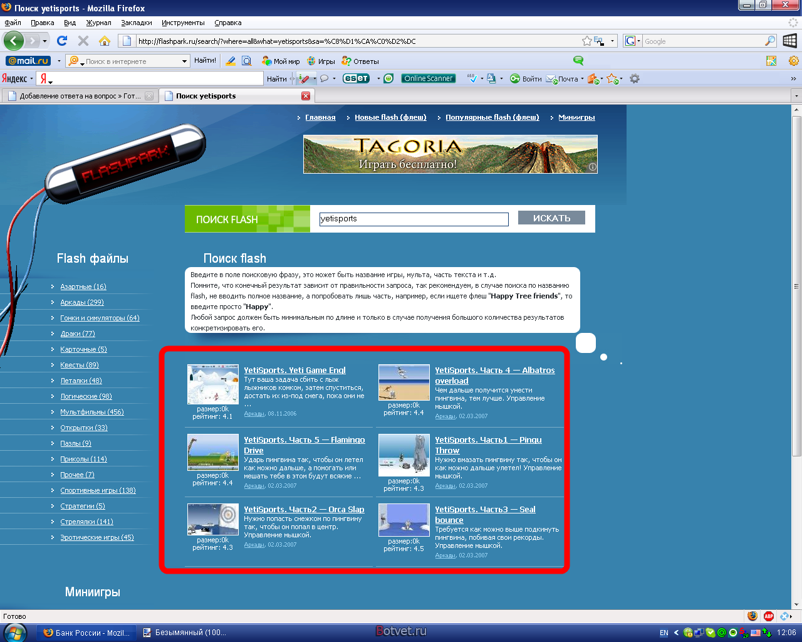802x642 pixels.
Task: Switch to Безымянный taskbar window
Action: tap(185, 633)
